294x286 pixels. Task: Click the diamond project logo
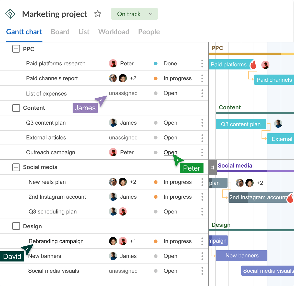[x=10, y=14]
